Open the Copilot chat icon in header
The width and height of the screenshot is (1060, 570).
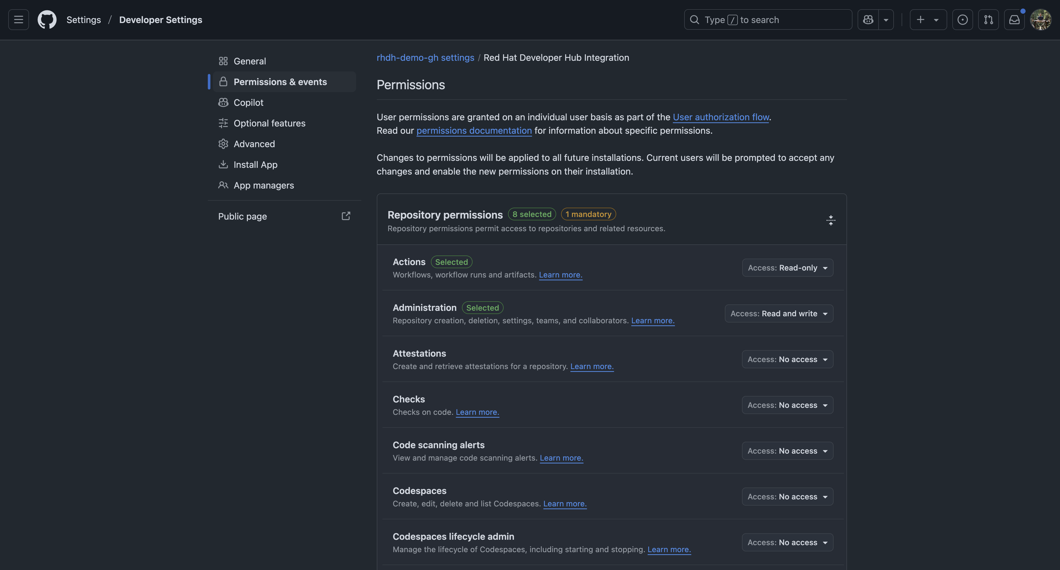[x=868, y=20]
